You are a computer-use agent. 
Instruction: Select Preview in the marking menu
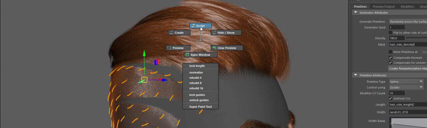pos(178,48)
